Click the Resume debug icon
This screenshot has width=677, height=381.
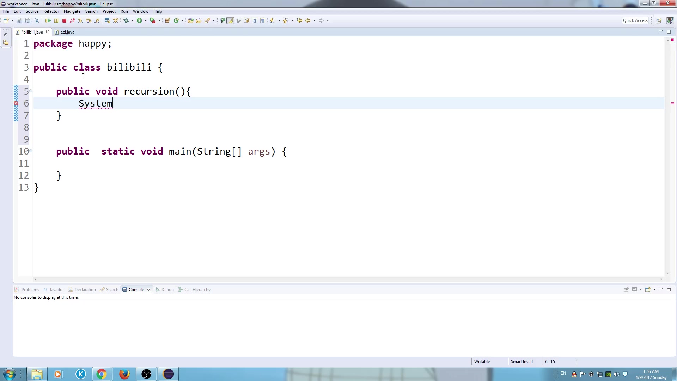click(48, 21)
